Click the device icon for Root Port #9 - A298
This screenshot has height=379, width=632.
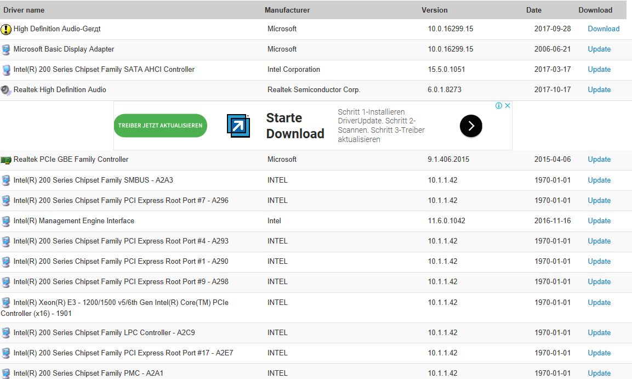(x=6, y=282)
